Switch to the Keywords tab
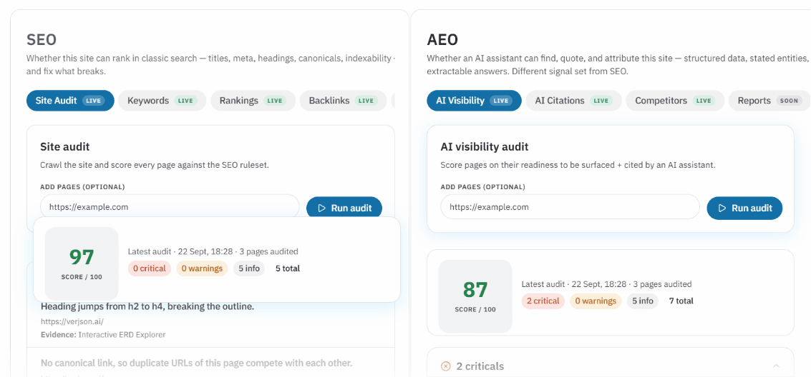 coord(162,101)
